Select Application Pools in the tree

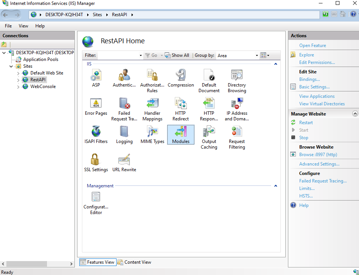point(41,59)
